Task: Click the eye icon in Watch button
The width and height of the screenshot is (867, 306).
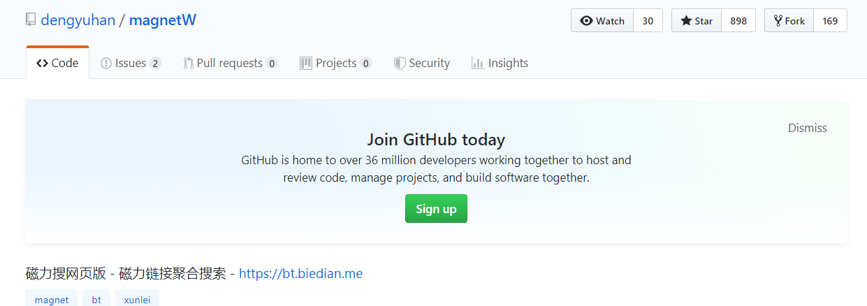Action: (586, 21)
